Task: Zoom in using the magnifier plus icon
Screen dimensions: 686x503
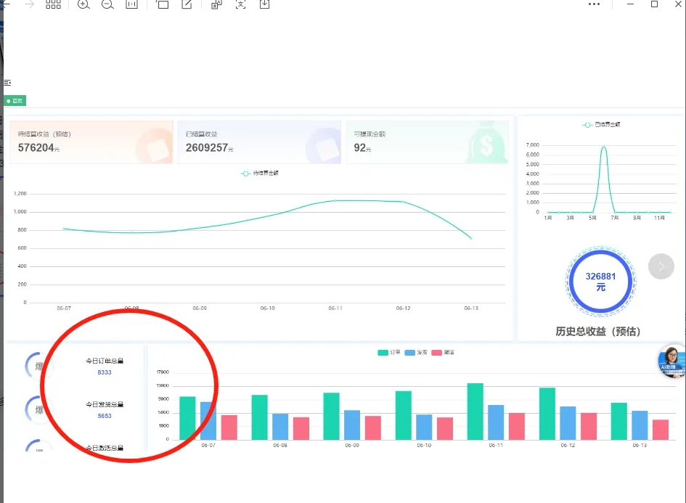Action: (x=83, y=4)
